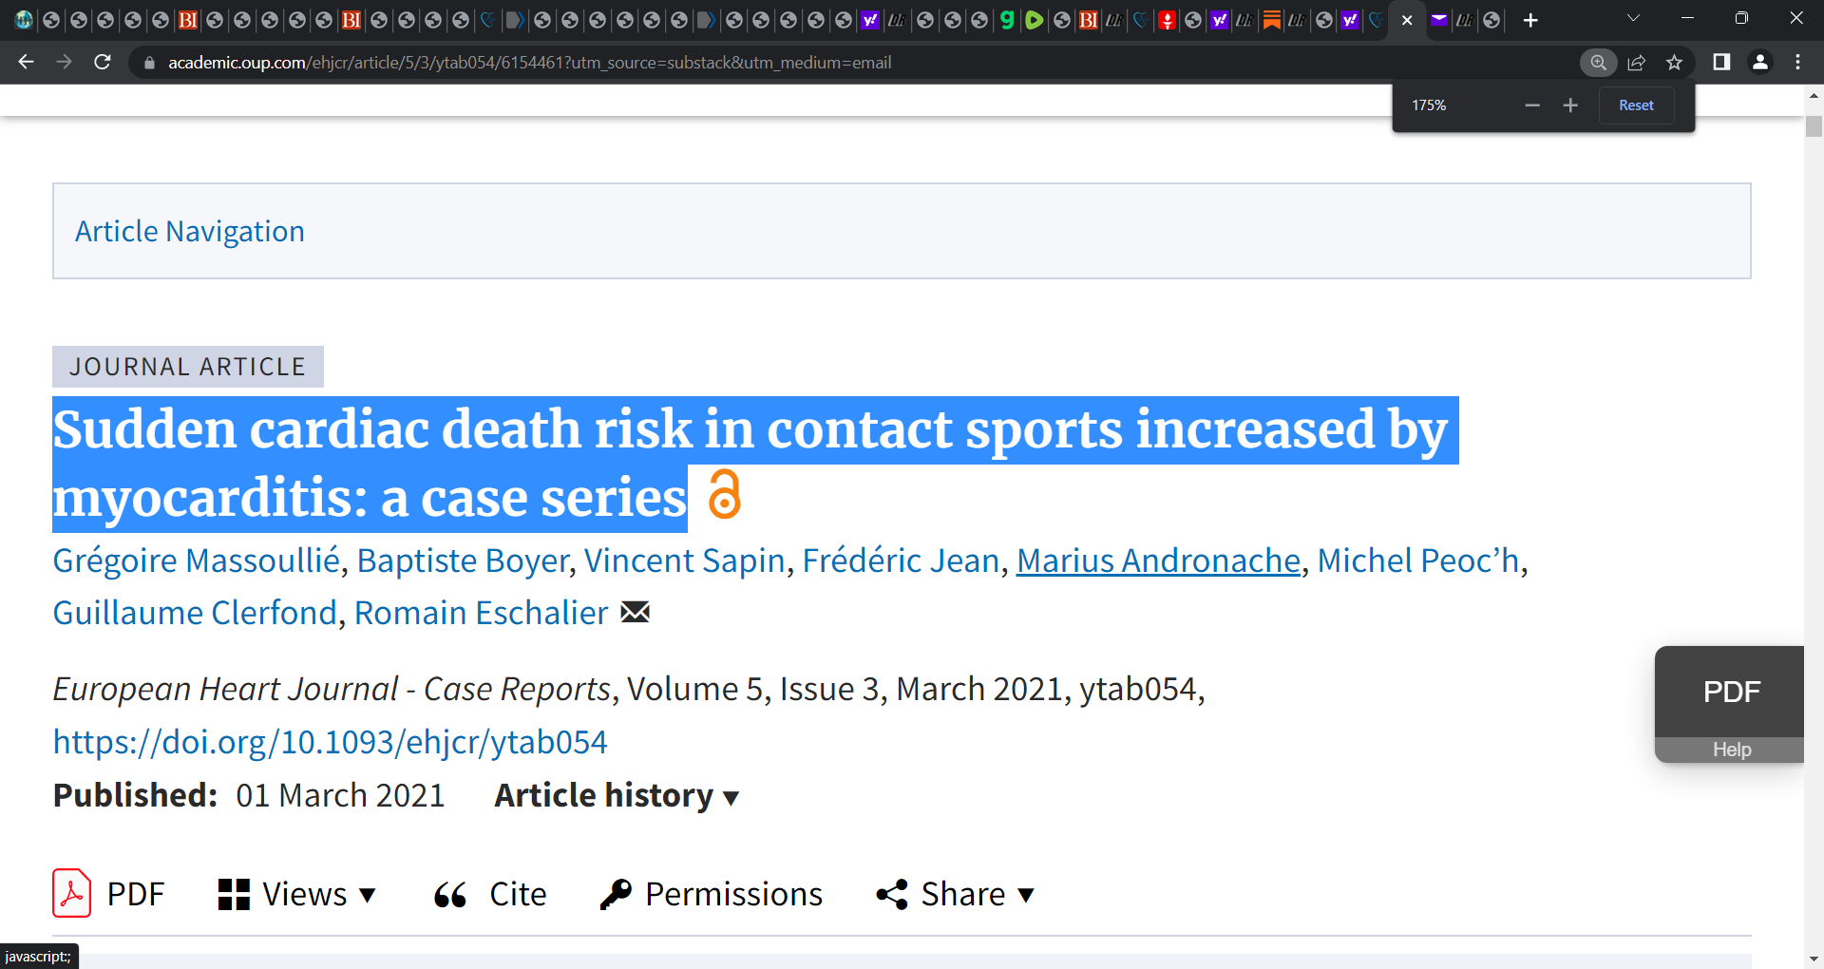Click the orange open access icon

coord(725,495)
